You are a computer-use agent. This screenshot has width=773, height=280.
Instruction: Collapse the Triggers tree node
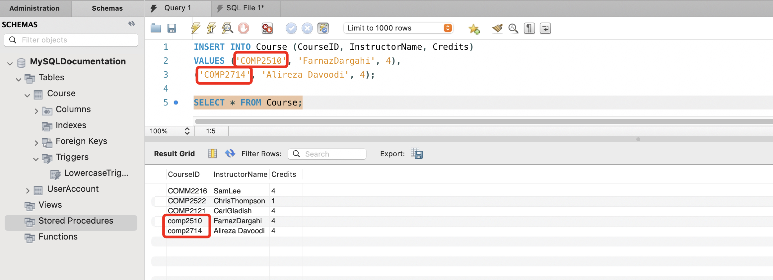coord(36,159)
